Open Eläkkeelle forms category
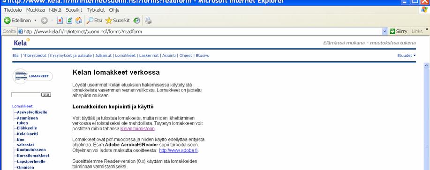 (27, 128)
